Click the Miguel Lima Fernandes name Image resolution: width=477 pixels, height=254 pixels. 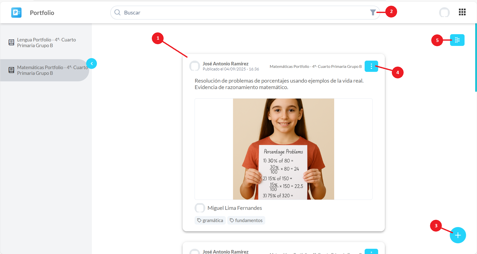[235, 208]
